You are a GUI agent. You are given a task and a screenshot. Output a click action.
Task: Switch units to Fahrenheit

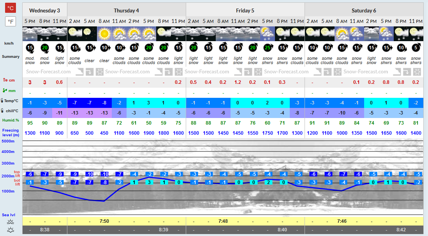(11, 21)
